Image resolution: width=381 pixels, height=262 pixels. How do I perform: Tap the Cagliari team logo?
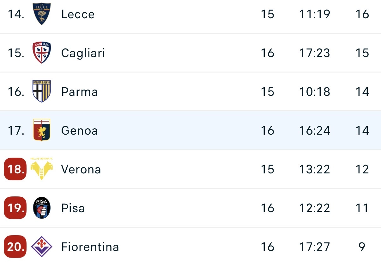pos(42,53)
